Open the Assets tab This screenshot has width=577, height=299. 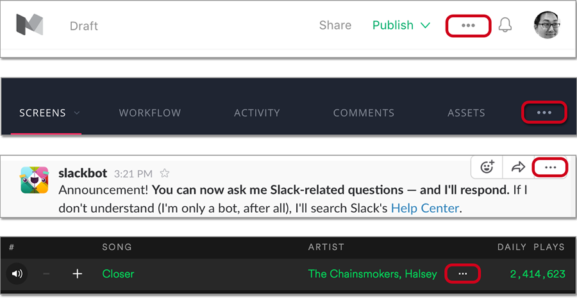[x=466, y=113]
